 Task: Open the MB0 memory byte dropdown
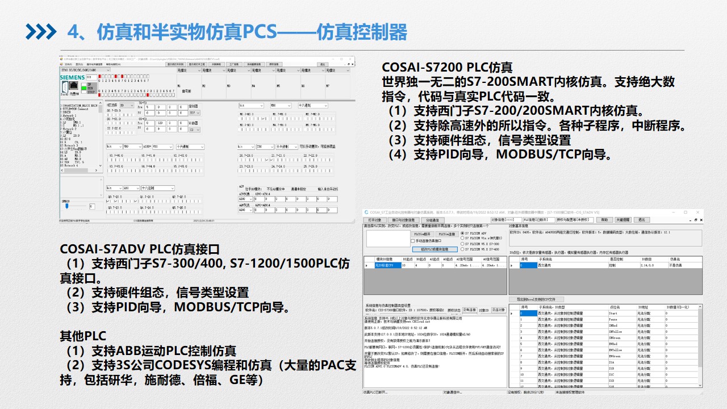(281, 106)
